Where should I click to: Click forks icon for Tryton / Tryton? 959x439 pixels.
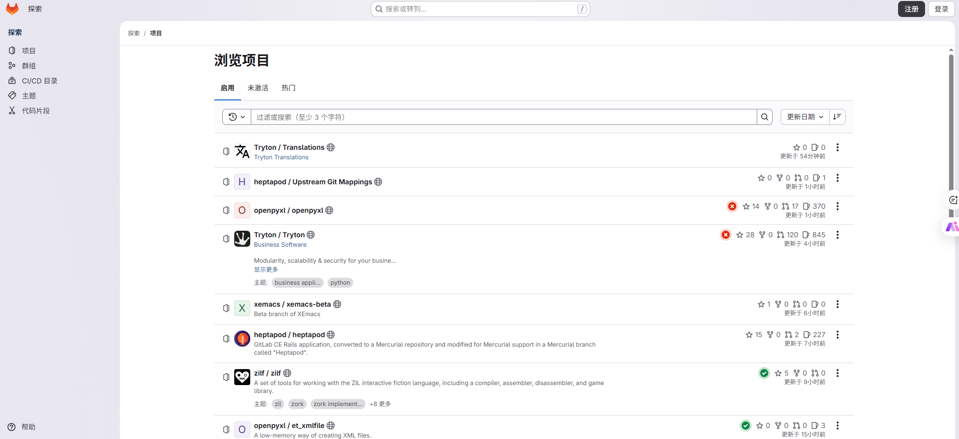762,235
